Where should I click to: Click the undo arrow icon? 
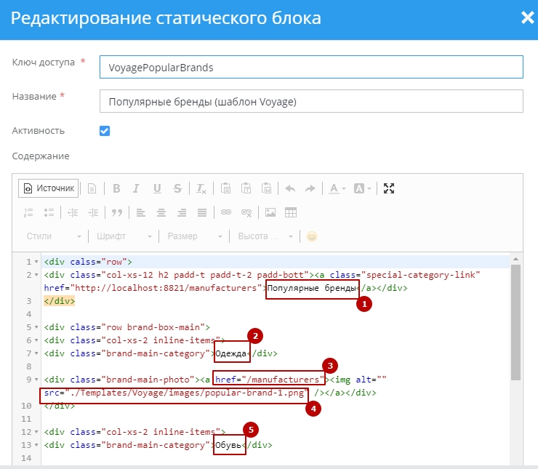click(x=290, y=188)
